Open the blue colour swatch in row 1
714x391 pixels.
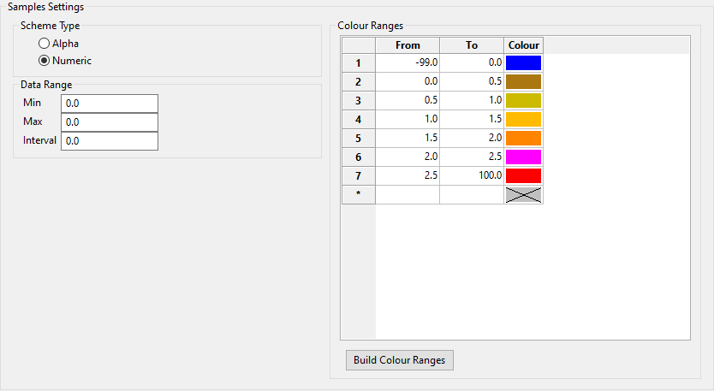click(x=523, y=62)
